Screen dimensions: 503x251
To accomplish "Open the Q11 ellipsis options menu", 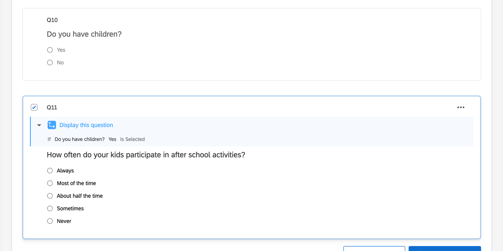I will click(x=461, y=107).
